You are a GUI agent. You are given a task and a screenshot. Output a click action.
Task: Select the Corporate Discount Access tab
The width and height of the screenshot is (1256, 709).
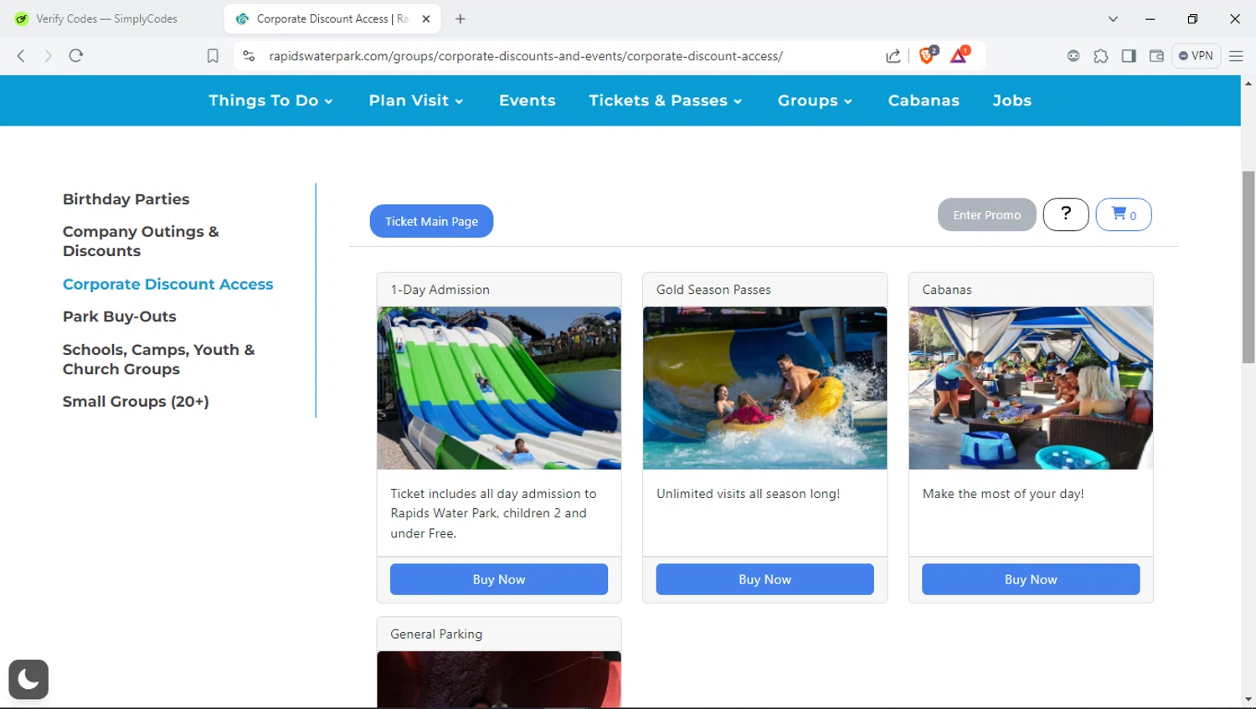click(x=332, y=18)
